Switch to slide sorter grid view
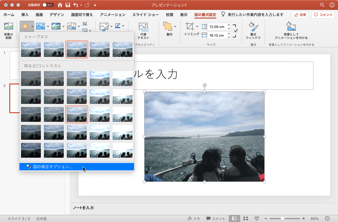Viewport: 338px width, 222px height. tap(245, 219)
